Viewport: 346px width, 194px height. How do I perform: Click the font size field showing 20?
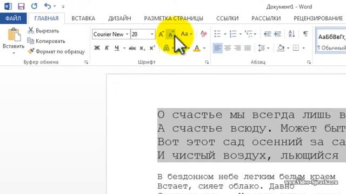pos(141,34)
